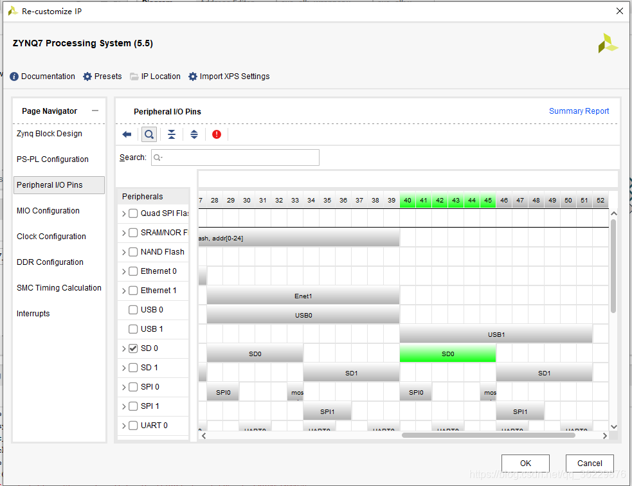The width and height of the screenshot is (632, 486).
Task: Click MIO pin 28 column header
Action: coord(215,201)
